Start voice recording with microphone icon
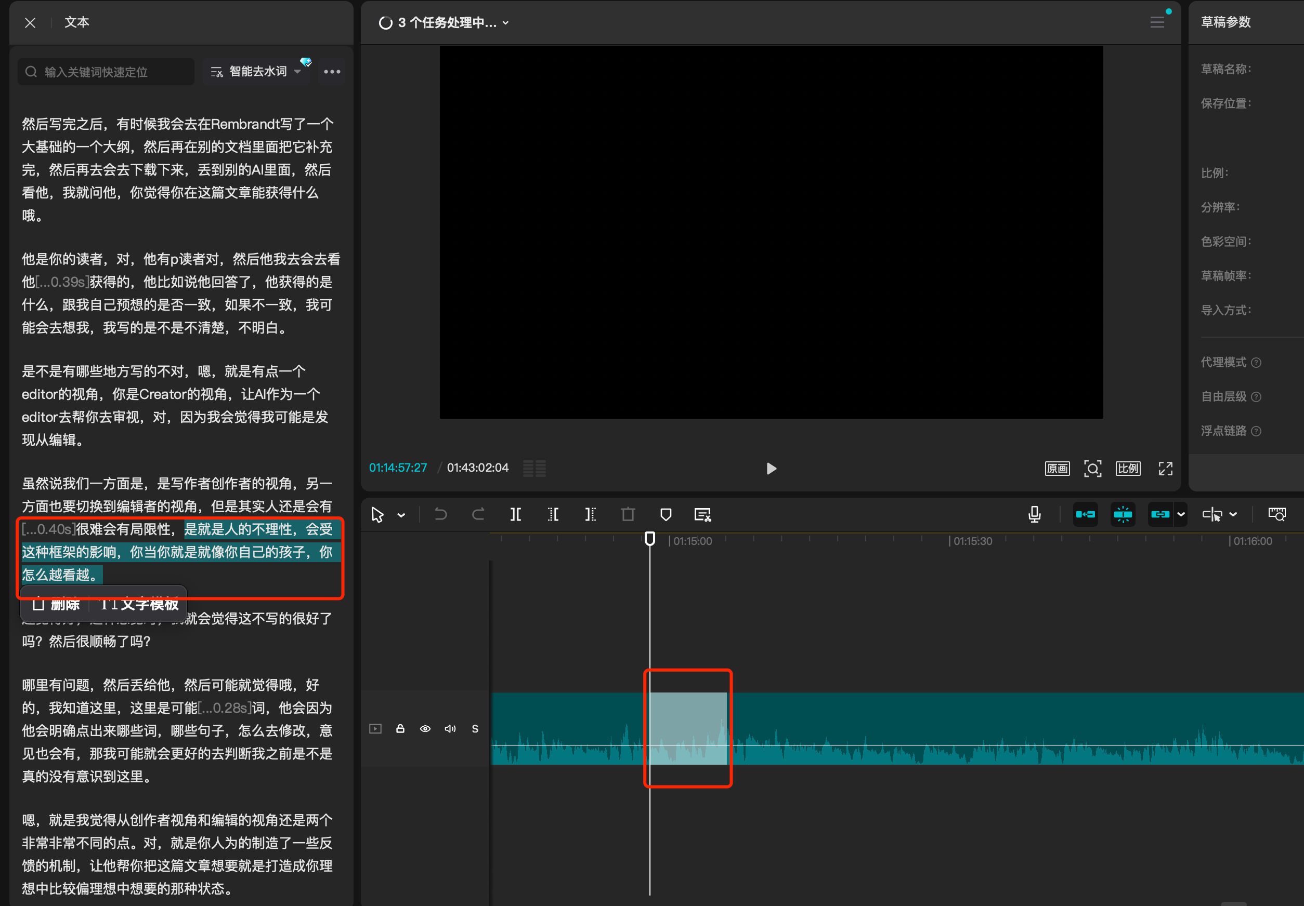Viewport: 1304px width, 906px height. pos(1035,514)
